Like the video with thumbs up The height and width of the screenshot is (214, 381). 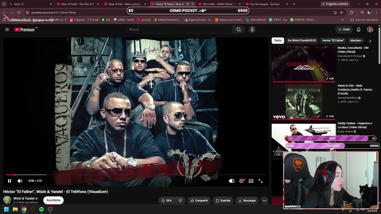[166, 201]
